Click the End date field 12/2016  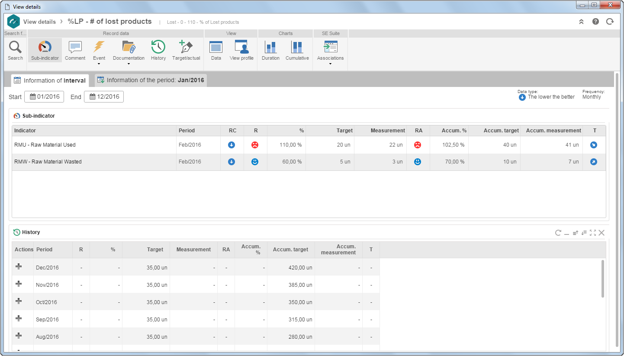pyautogui.click(x=104, y=97)
